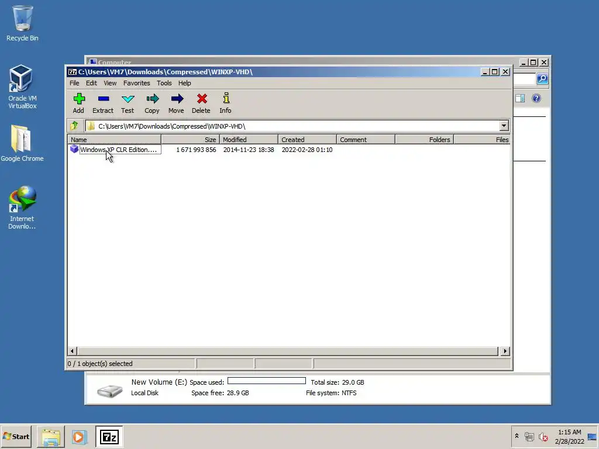The image size is (599, 449).
Task: Close the 7-Zip window
Action: tap(505, 72)
